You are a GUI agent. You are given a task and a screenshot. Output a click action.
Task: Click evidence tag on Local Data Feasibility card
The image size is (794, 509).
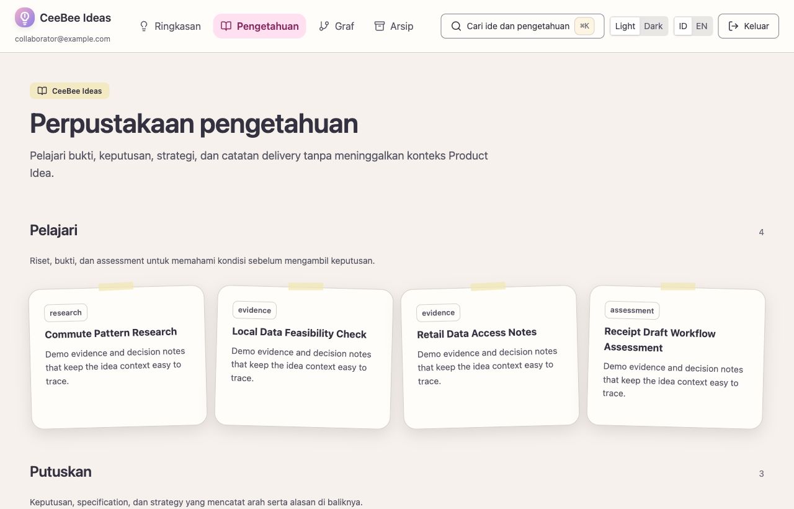point(254,310)
